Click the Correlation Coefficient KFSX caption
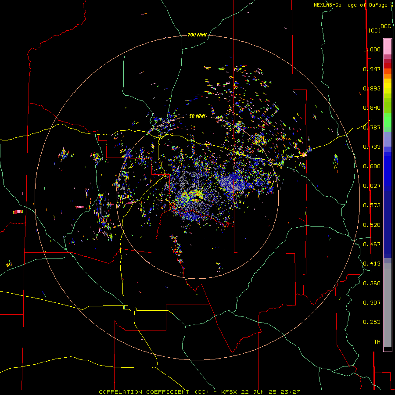Viewport: 395px width, 395px height. coord(199,392)
